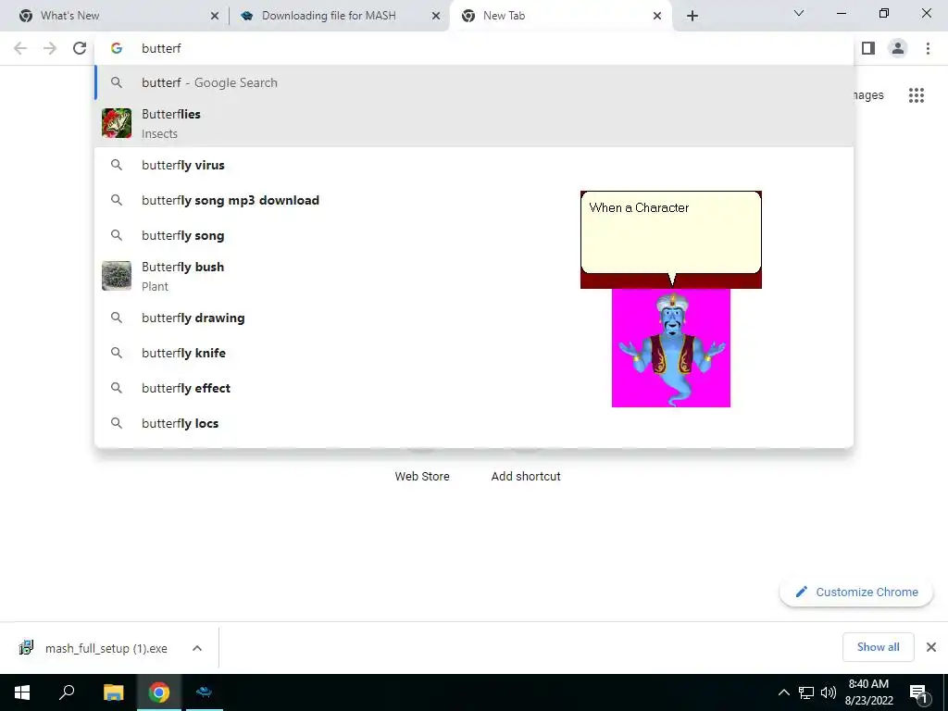Expand the tab search chevron

(799, 13)
